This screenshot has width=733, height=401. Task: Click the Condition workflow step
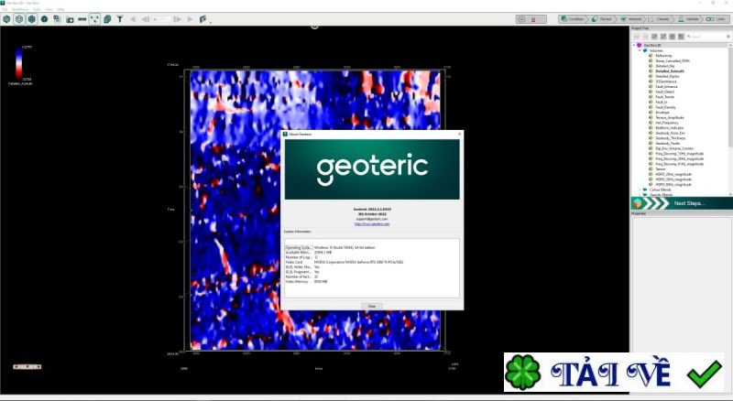[574, 19]
